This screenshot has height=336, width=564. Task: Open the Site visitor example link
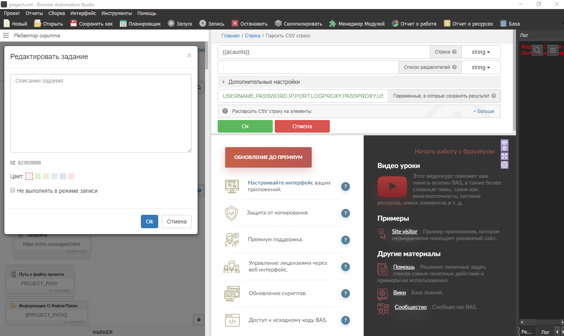[404, 231]
